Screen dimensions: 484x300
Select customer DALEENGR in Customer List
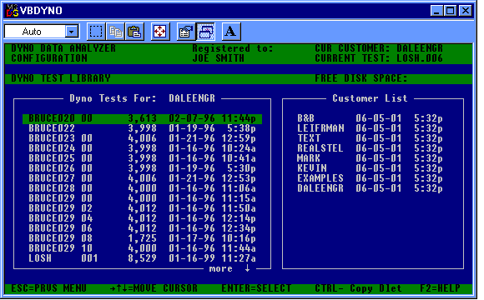point(370,188)
